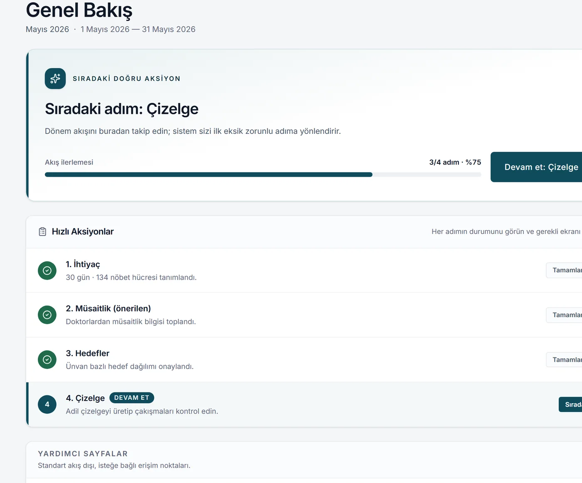This screenshot has height=483, width=582.
Task: Click the Genel Bakış page title
Action: tap(79, 10)
